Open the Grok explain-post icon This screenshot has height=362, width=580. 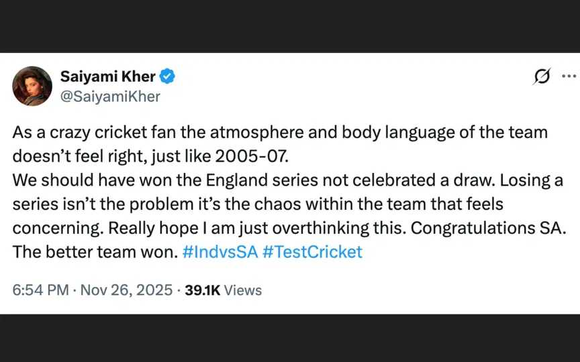click(x=540, y=77)
